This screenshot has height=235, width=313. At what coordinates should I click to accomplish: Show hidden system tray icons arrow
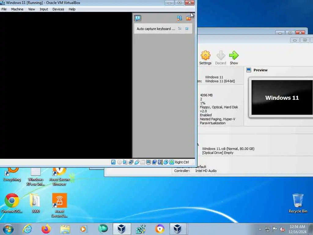[260, 229]
